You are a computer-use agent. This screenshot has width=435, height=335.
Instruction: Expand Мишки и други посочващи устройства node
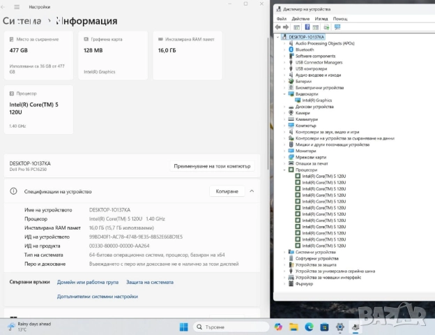pos(284,144)
